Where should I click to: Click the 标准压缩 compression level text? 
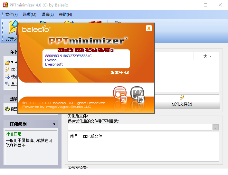[14, 134]
